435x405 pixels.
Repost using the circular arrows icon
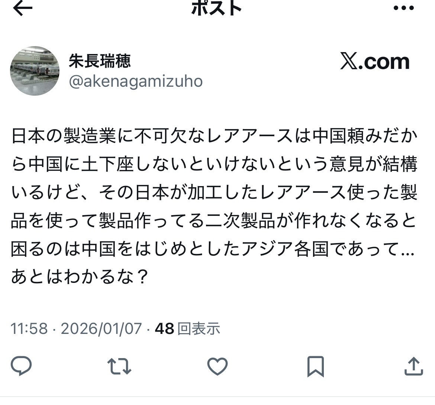click(x=119, y=366)
